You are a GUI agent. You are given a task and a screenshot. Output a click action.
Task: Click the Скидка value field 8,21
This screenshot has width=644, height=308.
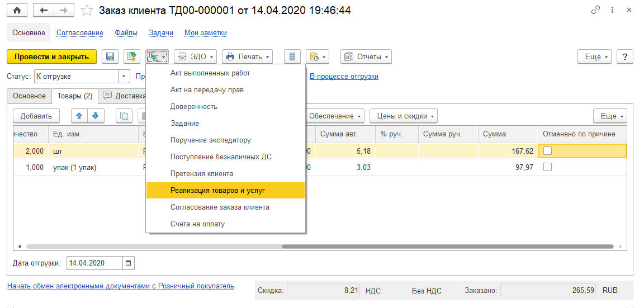(324, 291)
